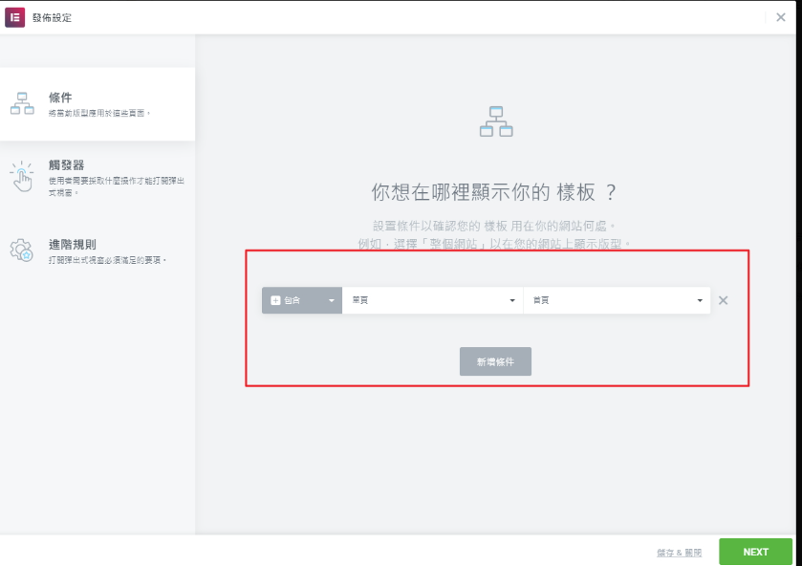Open the 進階規則 tab

[x=72, y=244]
